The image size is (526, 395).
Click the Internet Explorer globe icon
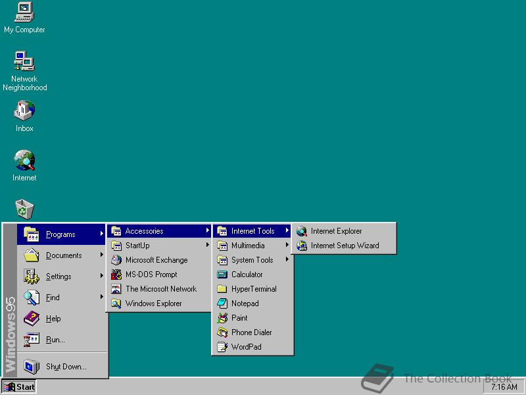302,231
